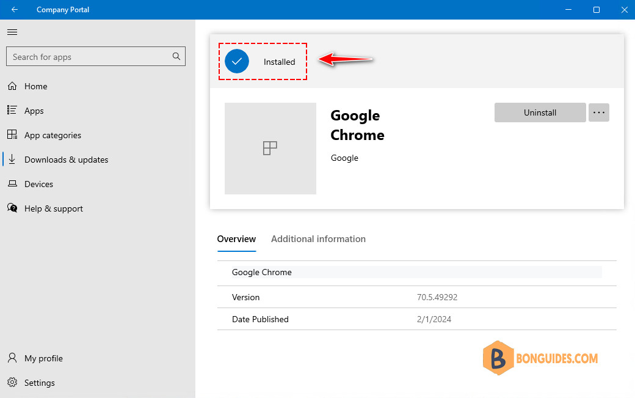Open the Additional information tab

coord(318,239)
